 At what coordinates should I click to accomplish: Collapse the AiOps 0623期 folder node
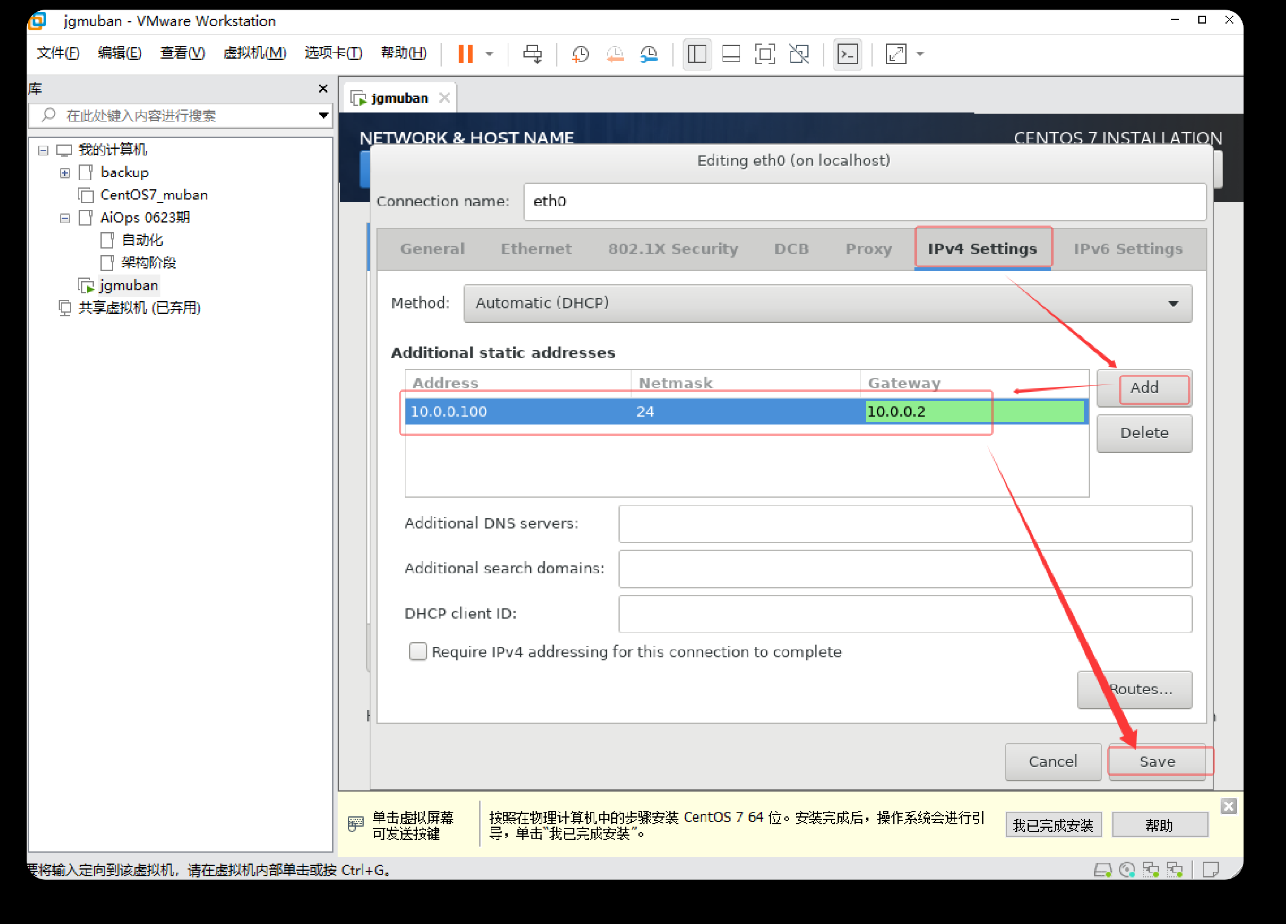coord(65,218)
